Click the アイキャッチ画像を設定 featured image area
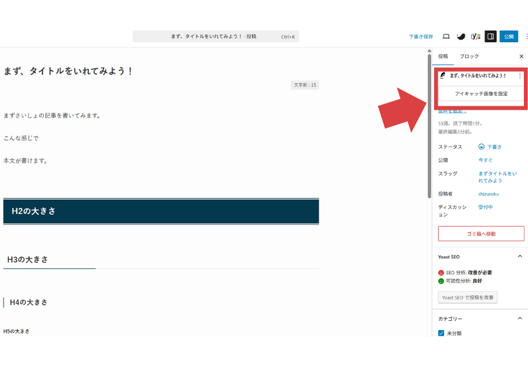Image resolution: width=528 pixels, height=370 pixels. coord(482,93)
